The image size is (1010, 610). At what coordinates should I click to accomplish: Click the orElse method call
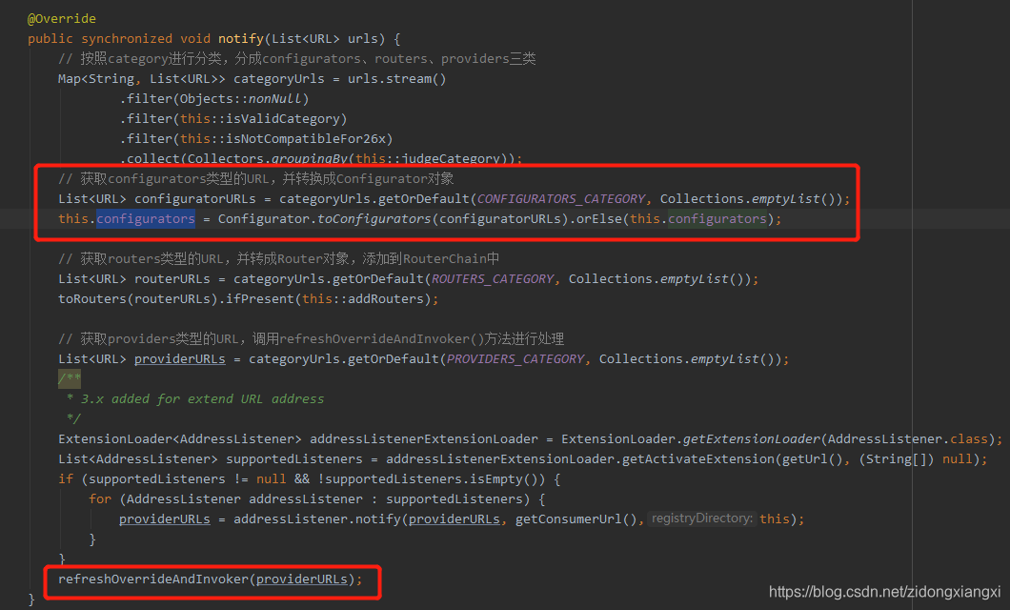(599, 218)
